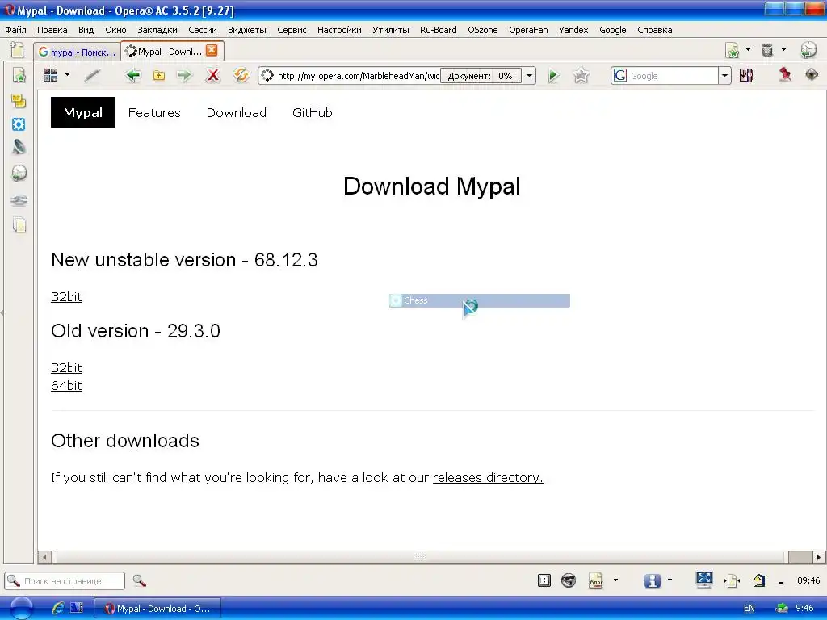Toggle fit to width page icon
The height and width of the screenshot is (620, 827).
732,581
